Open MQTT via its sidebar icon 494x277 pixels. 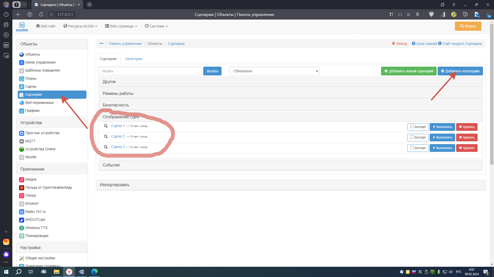pos(22,141)
